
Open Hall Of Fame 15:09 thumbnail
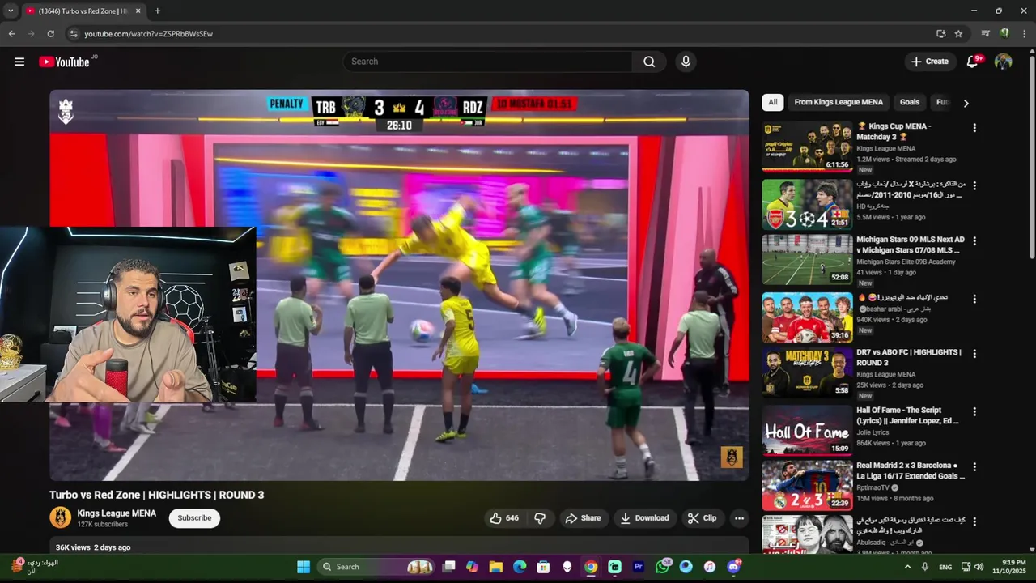[807, 430]
